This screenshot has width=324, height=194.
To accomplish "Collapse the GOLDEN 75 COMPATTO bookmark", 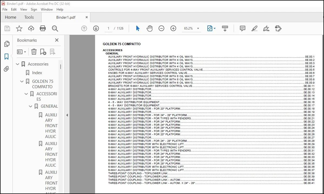I will tap(22, 81).
